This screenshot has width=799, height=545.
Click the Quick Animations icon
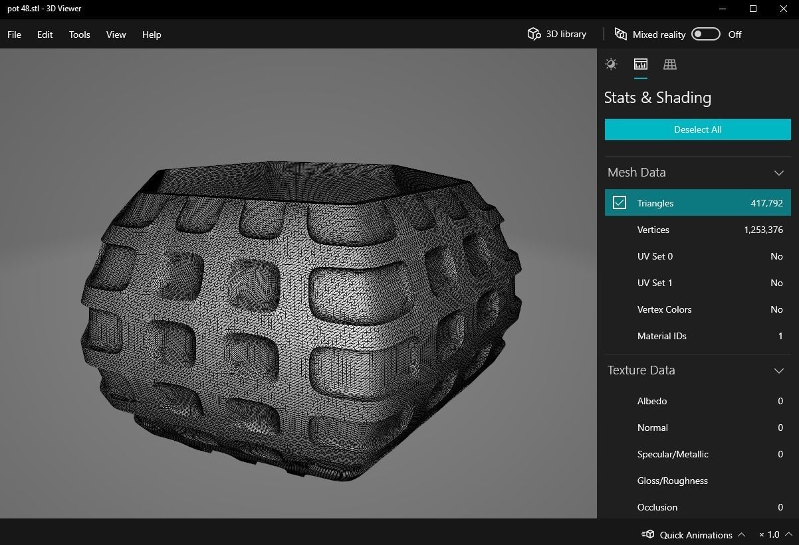point(648,534)
